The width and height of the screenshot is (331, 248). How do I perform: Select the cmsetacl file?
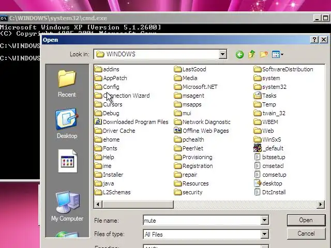click(269, 166)
